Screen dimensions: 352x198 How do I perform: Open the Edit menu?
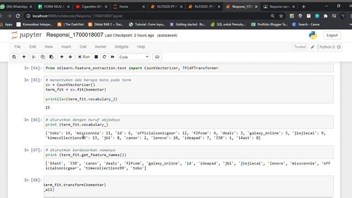tap(32, 47)
